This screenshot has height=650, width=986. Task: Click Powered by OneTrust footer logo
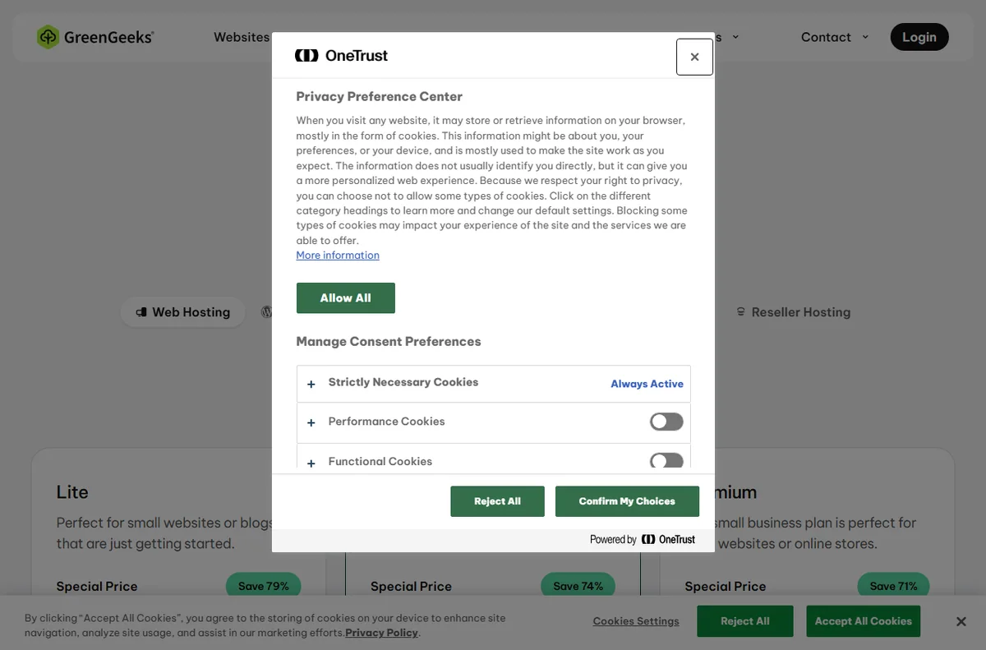tap(643, 540)
